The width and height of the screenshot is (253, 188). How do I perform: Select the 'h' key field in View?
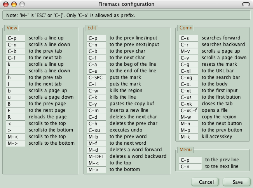click(16, 78)
